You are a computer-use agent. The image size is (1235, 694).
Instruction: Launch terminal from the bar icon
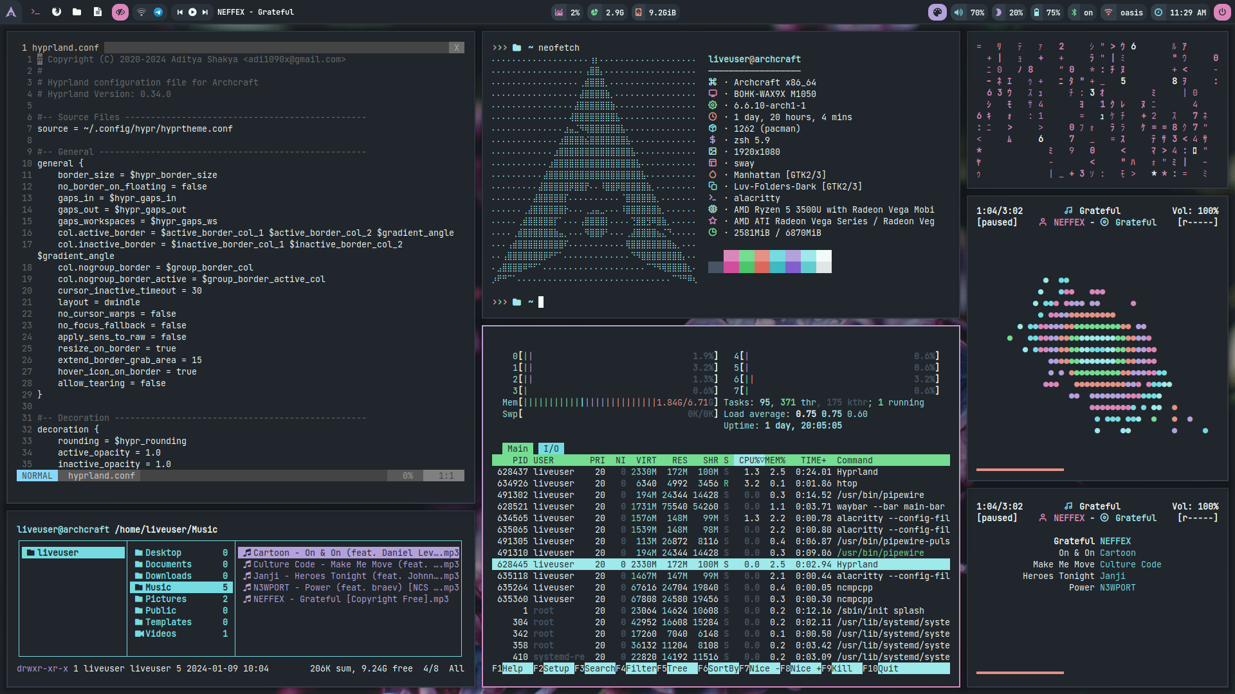point(36,12)
